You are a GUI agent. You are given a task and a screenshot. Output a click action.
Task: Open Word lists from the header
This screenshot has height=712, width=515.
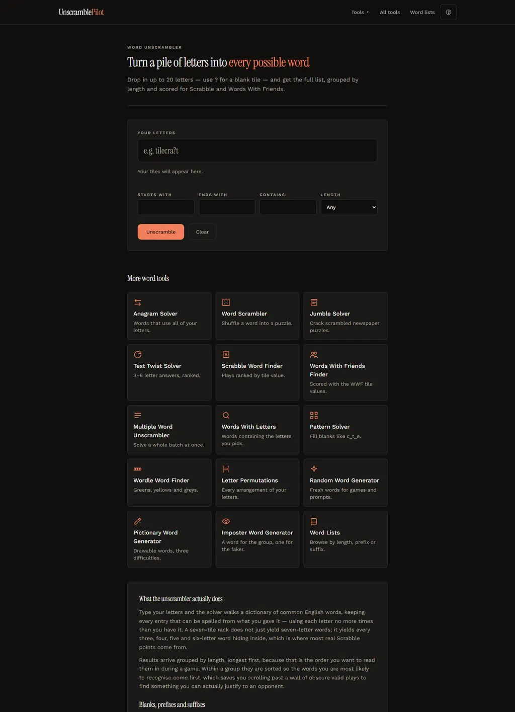[x=422, y=12]
